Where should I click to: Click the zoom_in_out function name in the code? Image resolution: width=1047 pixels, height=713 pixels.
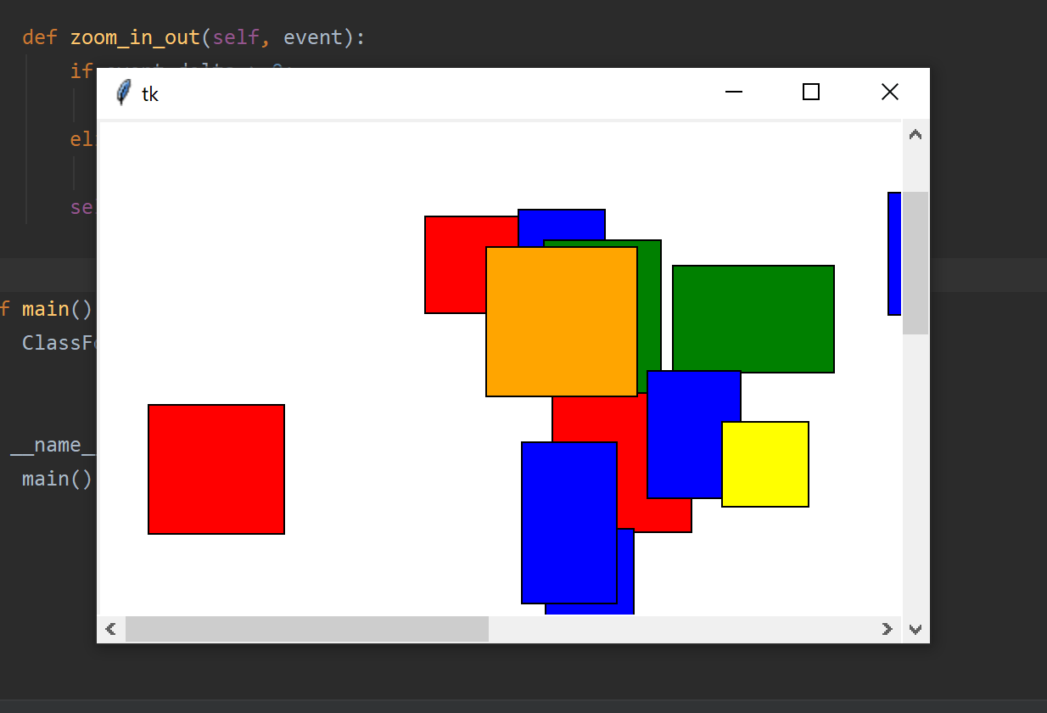[x=136, y=36]
